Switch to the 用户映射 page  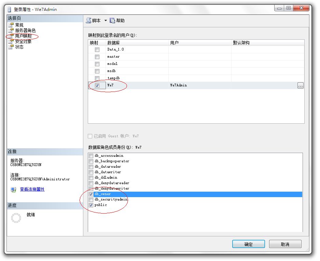[x=23, y=36]
